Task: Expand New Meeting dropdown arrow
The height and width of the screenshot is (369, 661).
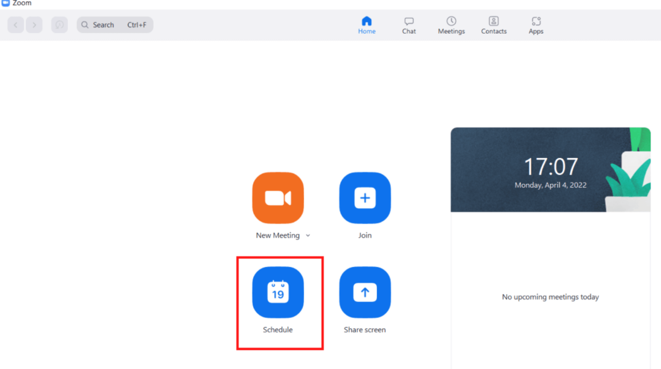Action: [309, 235]
